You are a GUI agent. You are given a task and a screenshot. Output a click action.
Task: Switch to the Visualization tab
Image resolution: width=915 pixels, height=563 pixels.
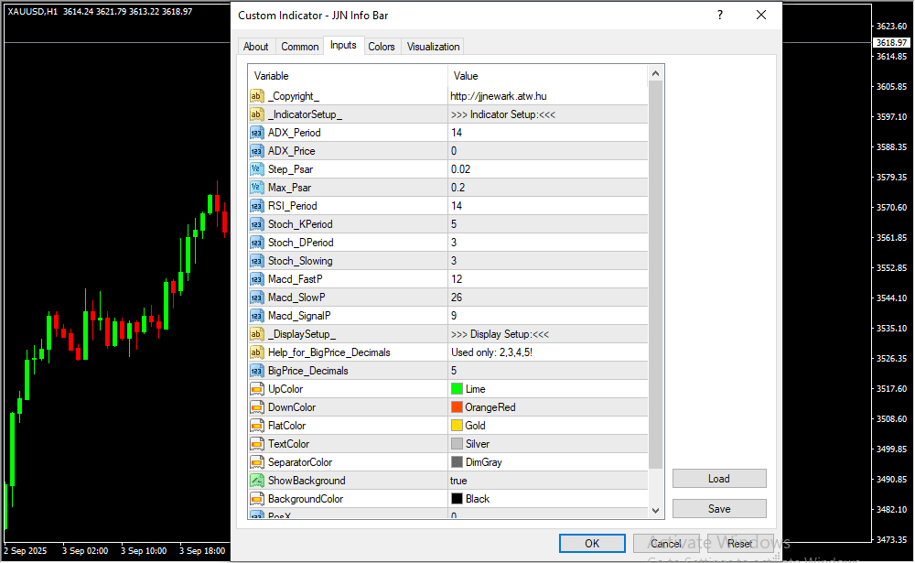434,47
